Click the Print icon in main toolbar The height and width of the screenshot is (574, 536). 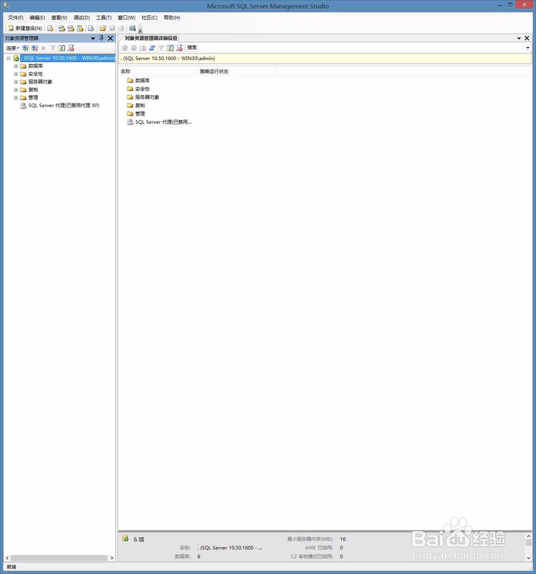pyautogui.click(x=121, y=28)
